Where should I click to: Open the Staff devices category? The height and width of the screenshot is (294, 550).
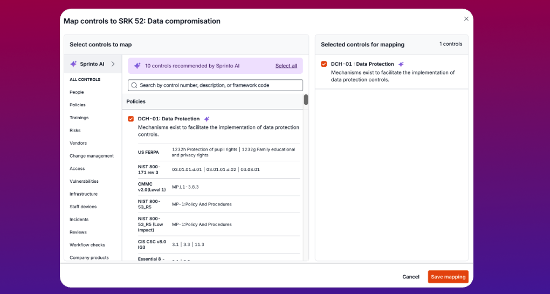click(x=83, y=207)
